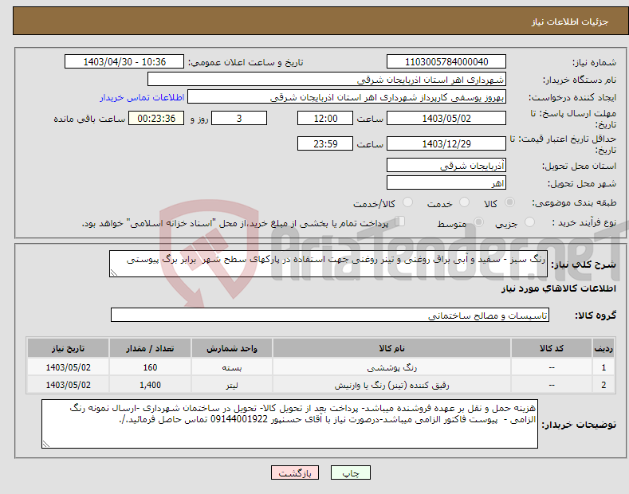This screenshot has height=494, width=629.
Task: Click the response deadline date 1403/05/02 field
Action: coord(446,118)
